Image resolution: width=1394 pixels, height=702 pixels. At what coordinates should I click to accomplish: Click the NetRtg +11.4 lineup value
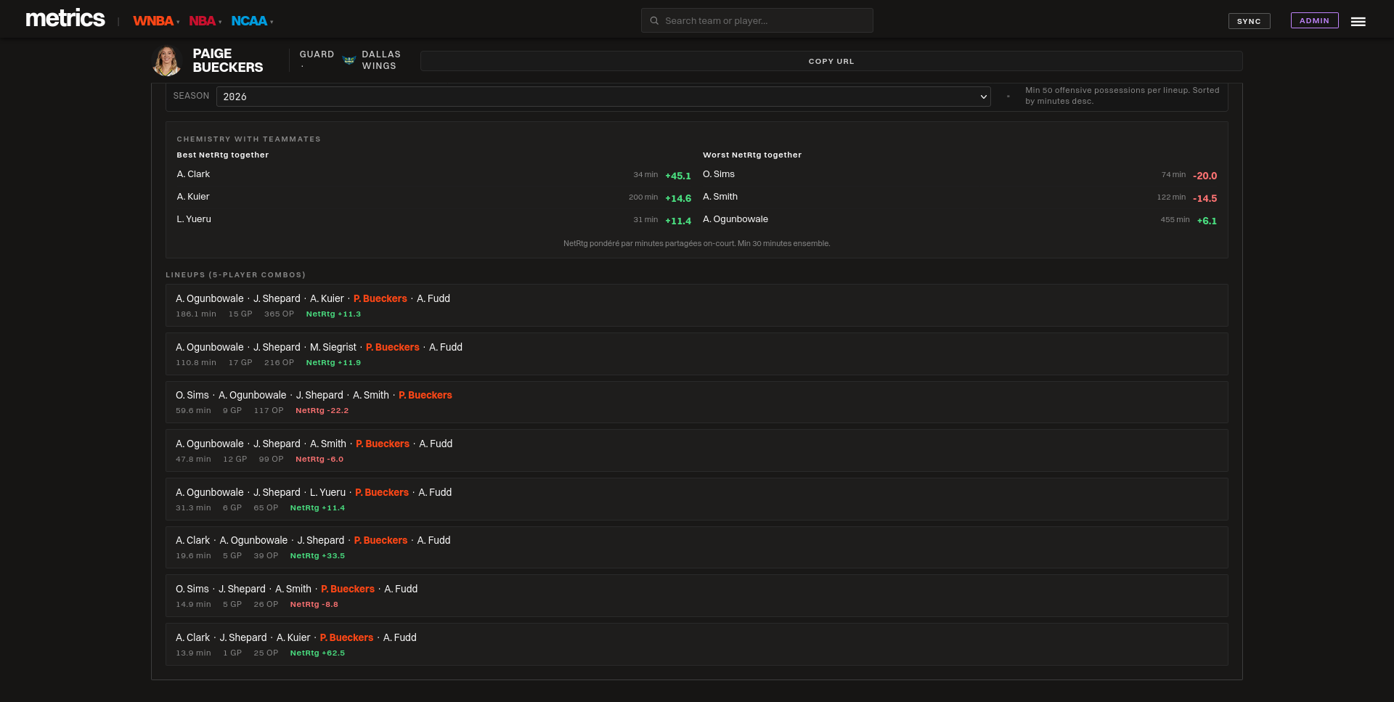(x=317, y=508)
